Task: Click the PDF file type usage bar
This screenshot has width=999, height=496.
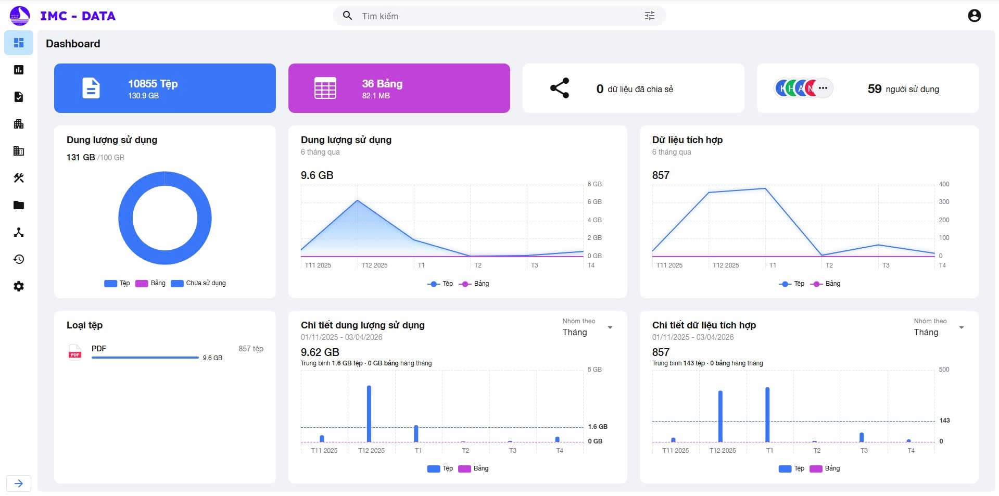Action: click(145, 358)
